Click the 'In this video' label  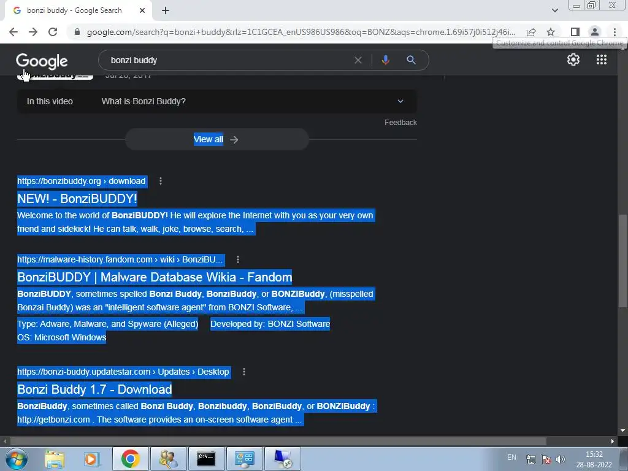coord(50,101)
